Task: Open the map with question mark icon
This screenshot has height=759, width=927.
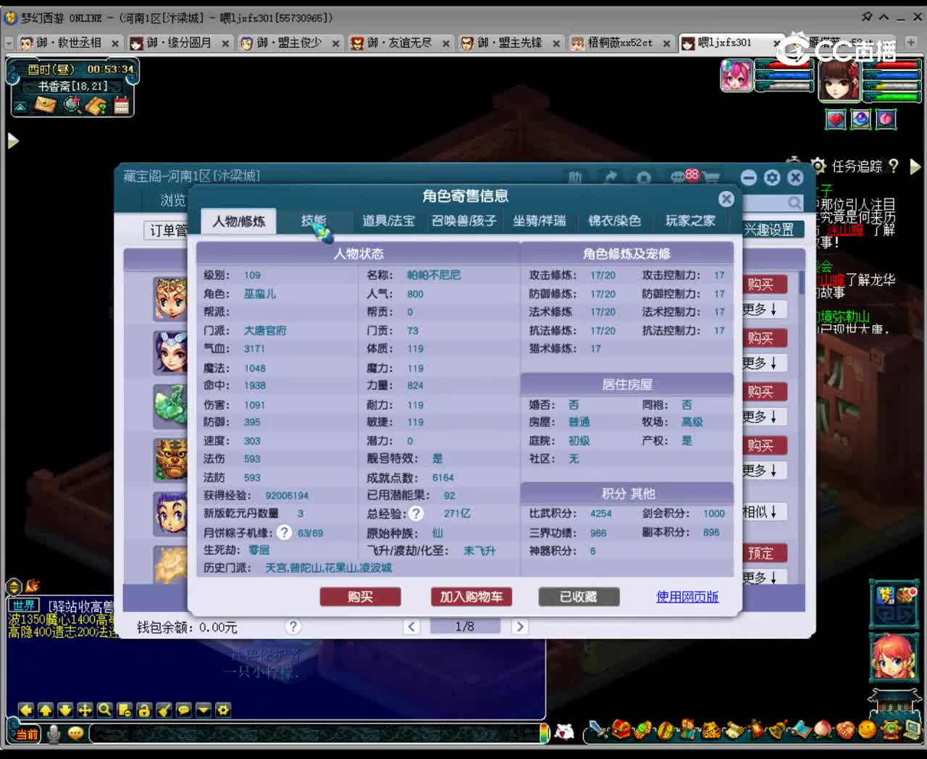Action: pyautogui.click(x=96, y=105)
